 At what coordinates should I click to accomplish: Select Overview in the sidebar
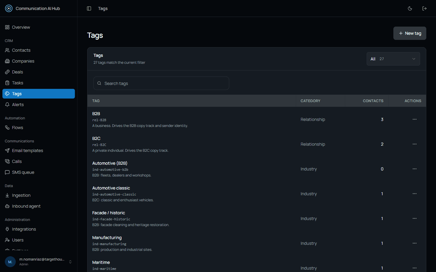38,27
